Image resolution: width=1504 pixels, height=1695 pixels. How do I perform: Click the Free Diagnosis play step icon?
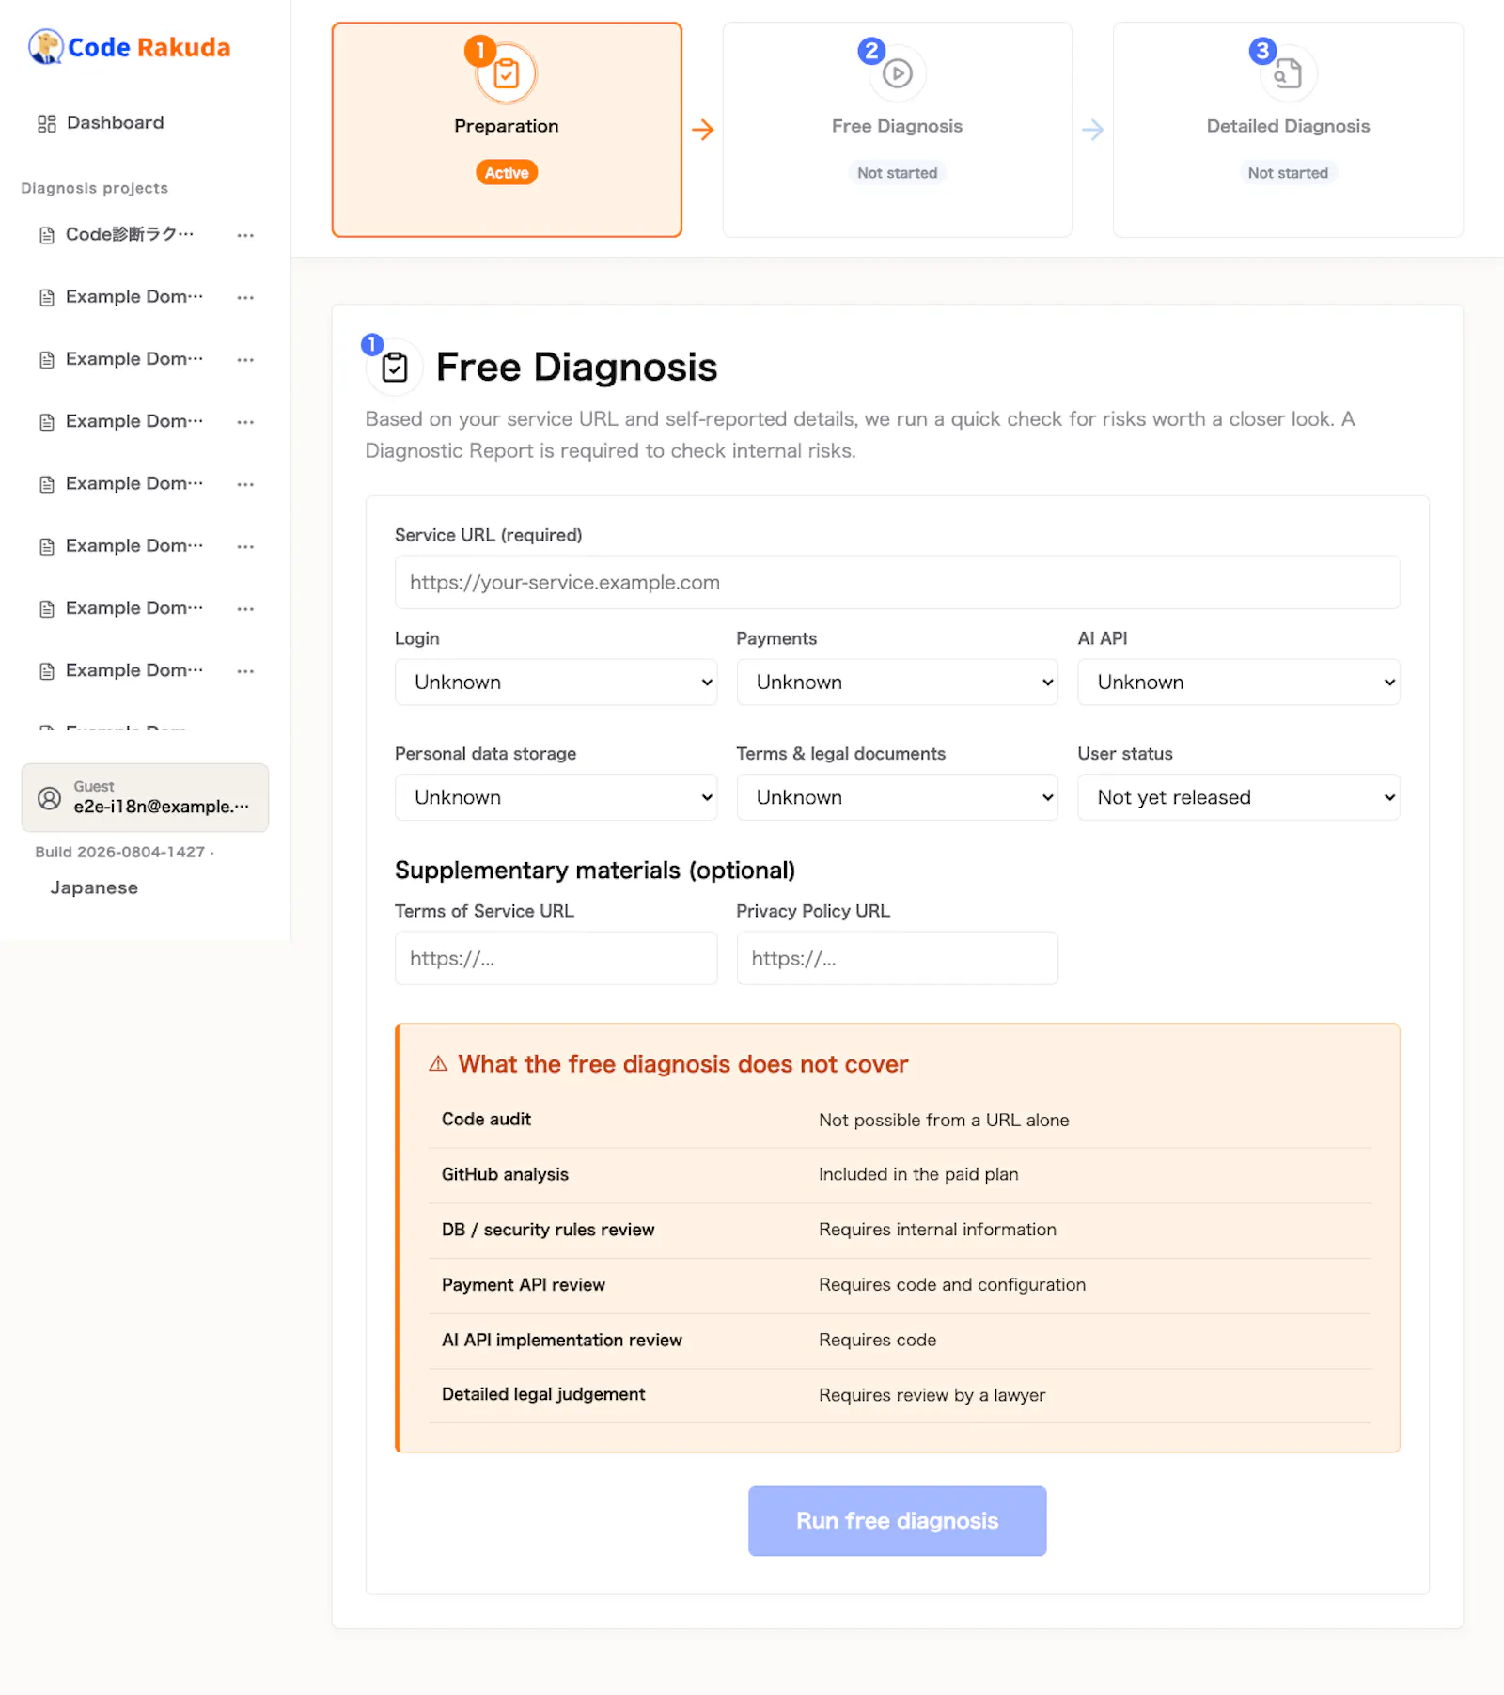(x=898, y=73)
